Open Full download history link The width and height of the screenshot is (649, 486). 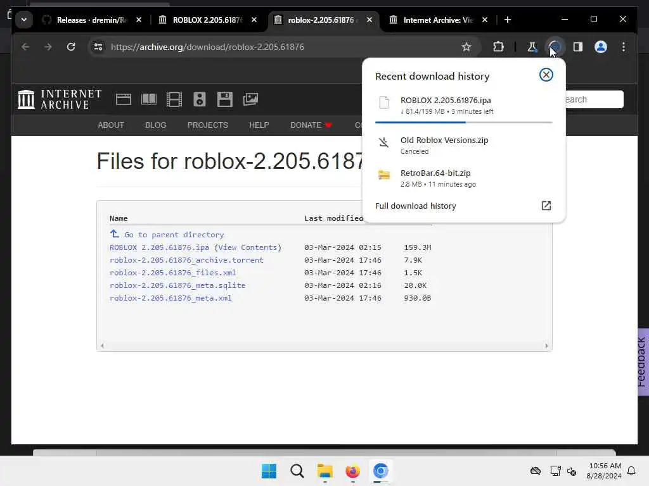click(416, 206)
